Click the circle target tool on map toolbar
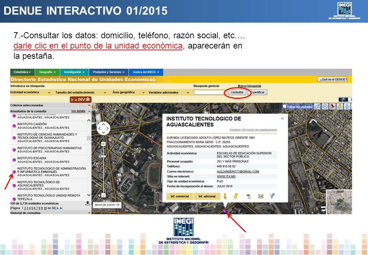368x255 pixels. point(325,106)
